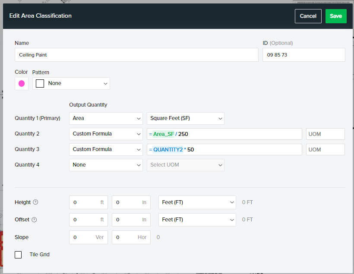Click the Height help question mark icon
Image resolution: width=354 pixels, height=274 pixels.
(35, 202)
